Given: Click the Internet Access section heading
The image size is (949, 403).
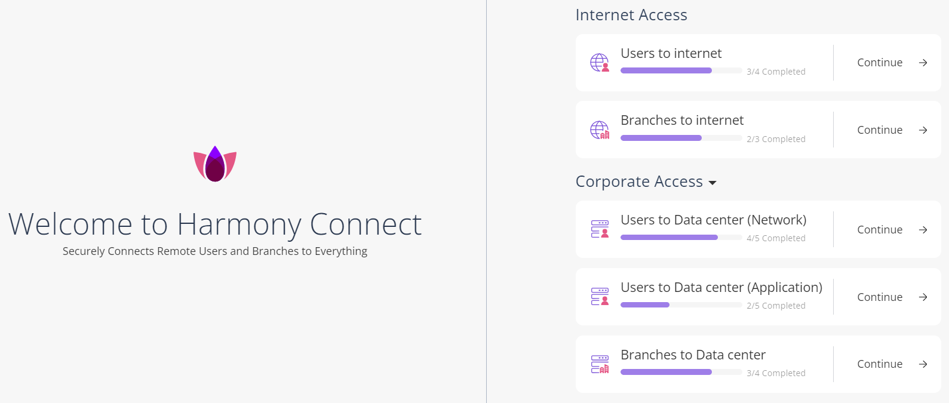Looking at the screenshot, I should pos(631,15).
